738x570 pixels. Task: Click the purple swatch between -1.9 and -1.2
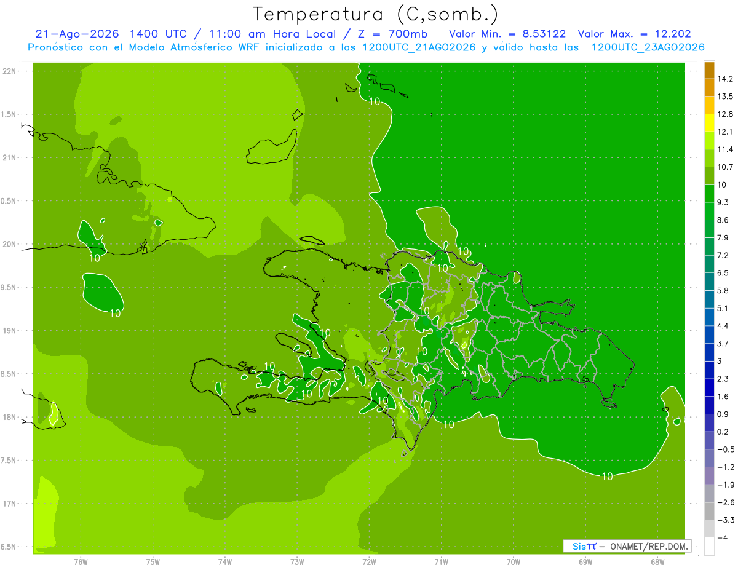pyautogui.click(x=709, y=476)
